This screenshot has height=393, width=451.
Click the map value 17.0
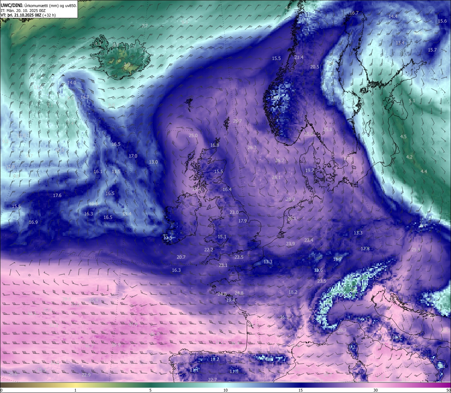pos(133,156)
